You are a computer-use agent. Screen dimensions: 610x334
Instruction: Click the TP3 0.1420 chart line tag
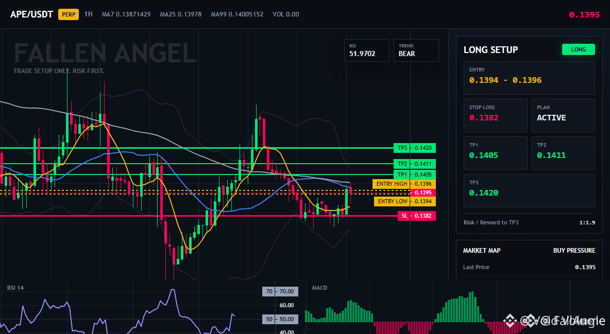pos(415,148)
